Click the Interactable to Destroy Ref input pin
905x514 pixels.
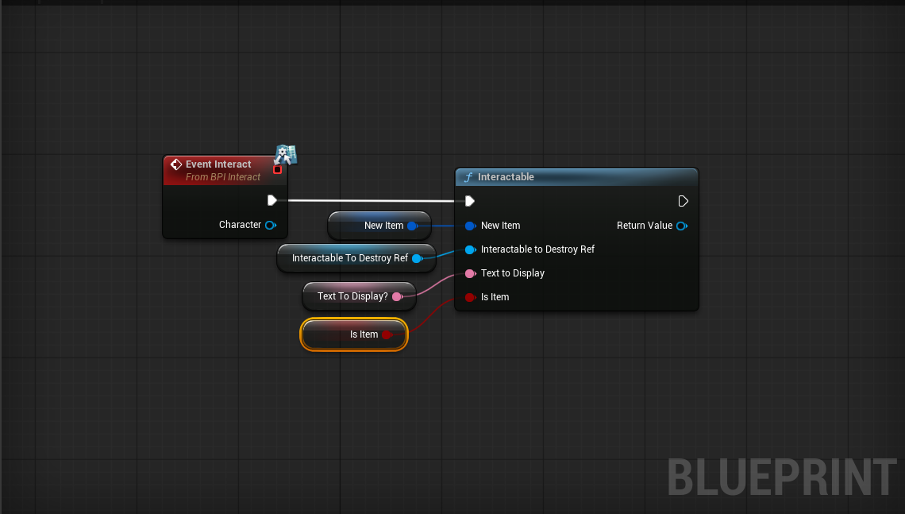click(470, 249)
